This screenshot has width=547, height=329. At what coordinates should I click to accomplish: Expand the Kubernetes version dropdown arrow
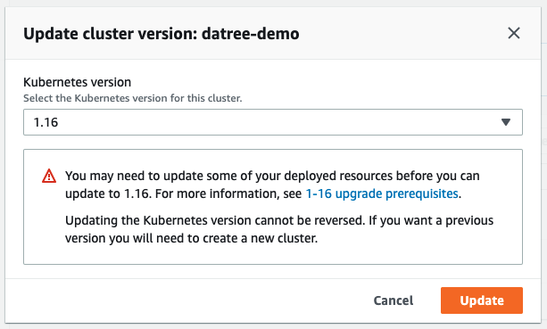(505, 122)
